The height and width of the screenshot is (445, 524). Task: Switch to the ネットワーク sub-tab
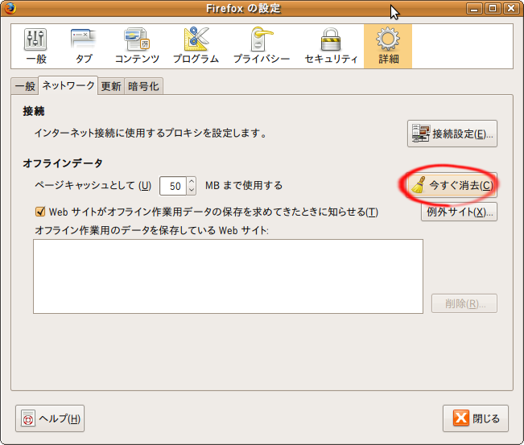(68, 85)
